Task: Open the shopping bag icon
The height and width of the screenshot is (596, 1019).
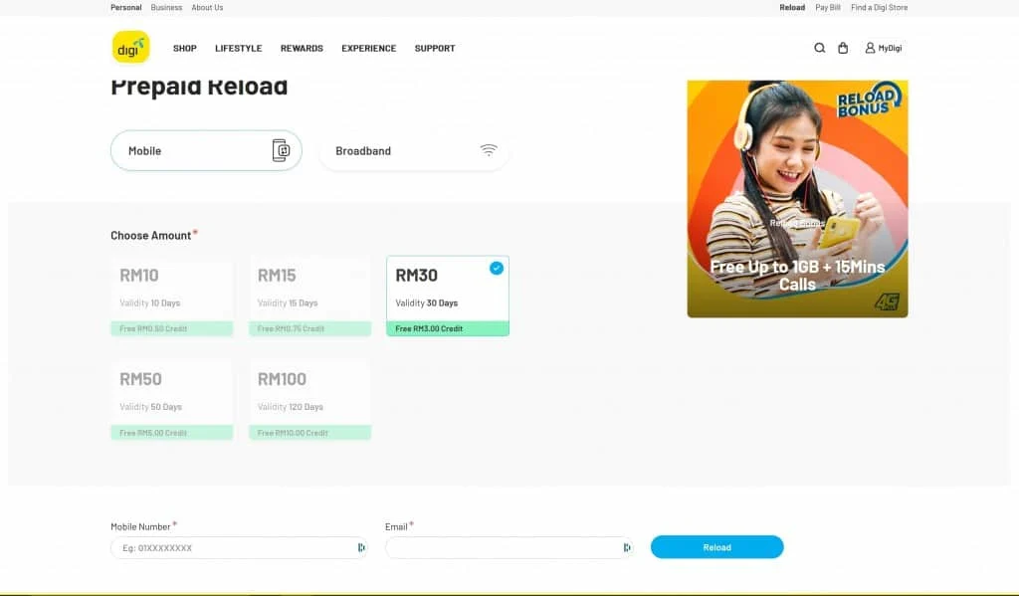Action: 843,48
